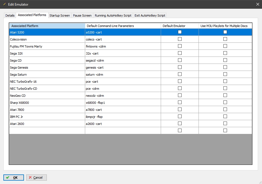Click the 'a2600 -cart' parameters cell
262x184 pixels.
coord(123,124)
